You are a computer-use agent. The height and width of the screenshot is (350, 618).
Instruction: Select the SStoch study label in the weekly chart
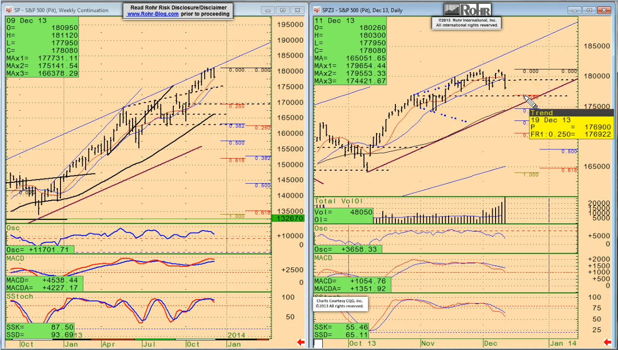[x=19, y=296]
